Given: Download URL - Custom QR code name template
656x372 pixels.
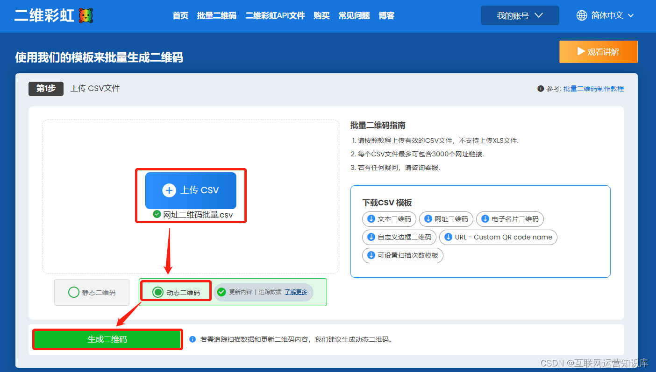Looking at the screenshot, I should click(498, 237).
